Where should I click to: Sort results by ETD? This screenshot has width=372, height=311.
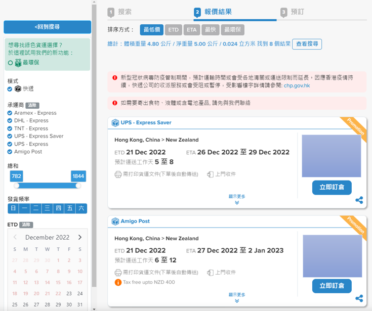click(x=174, y=30)
